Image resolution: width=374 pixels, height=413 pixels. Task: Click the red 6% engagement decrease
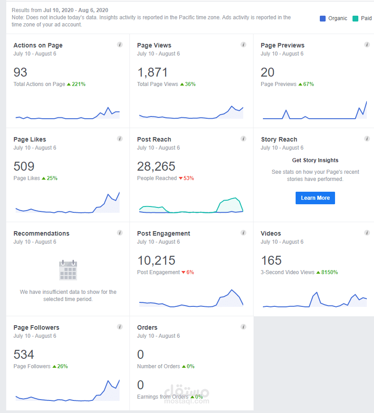pyautogui.click(x=188, y=272)
